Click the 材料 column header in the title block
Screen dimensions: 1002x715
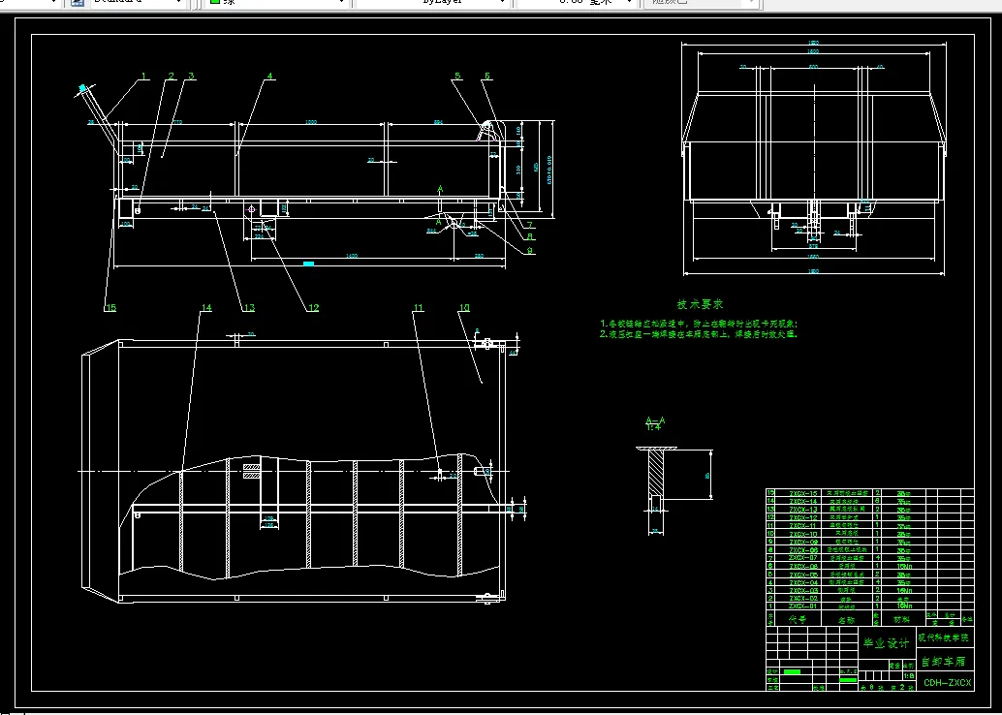901,619
